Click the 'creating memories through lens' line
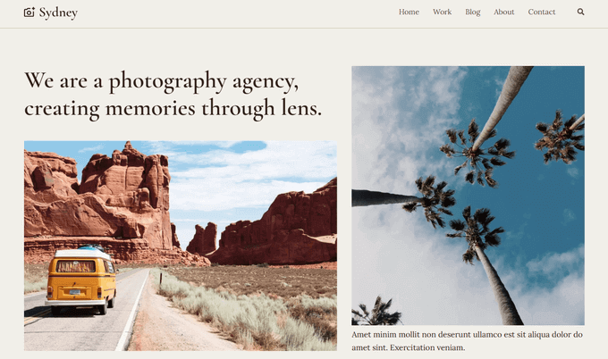This screenshot has height=359, width=608. [173, 108]
